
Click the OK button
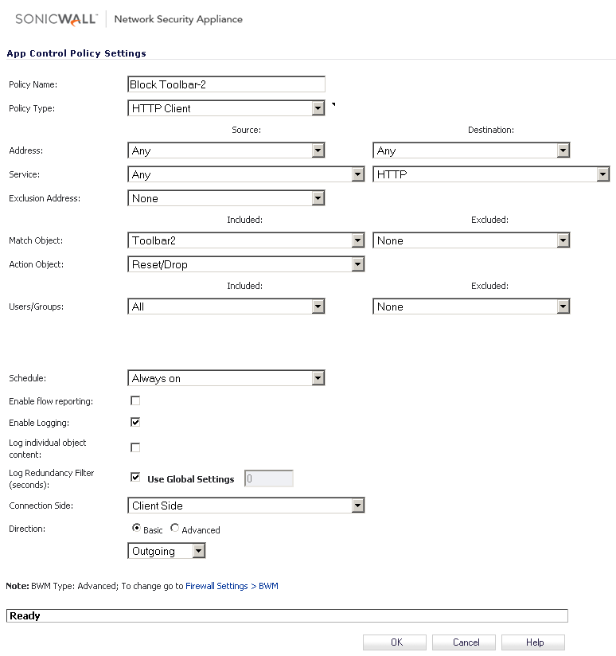click(395, 642)
